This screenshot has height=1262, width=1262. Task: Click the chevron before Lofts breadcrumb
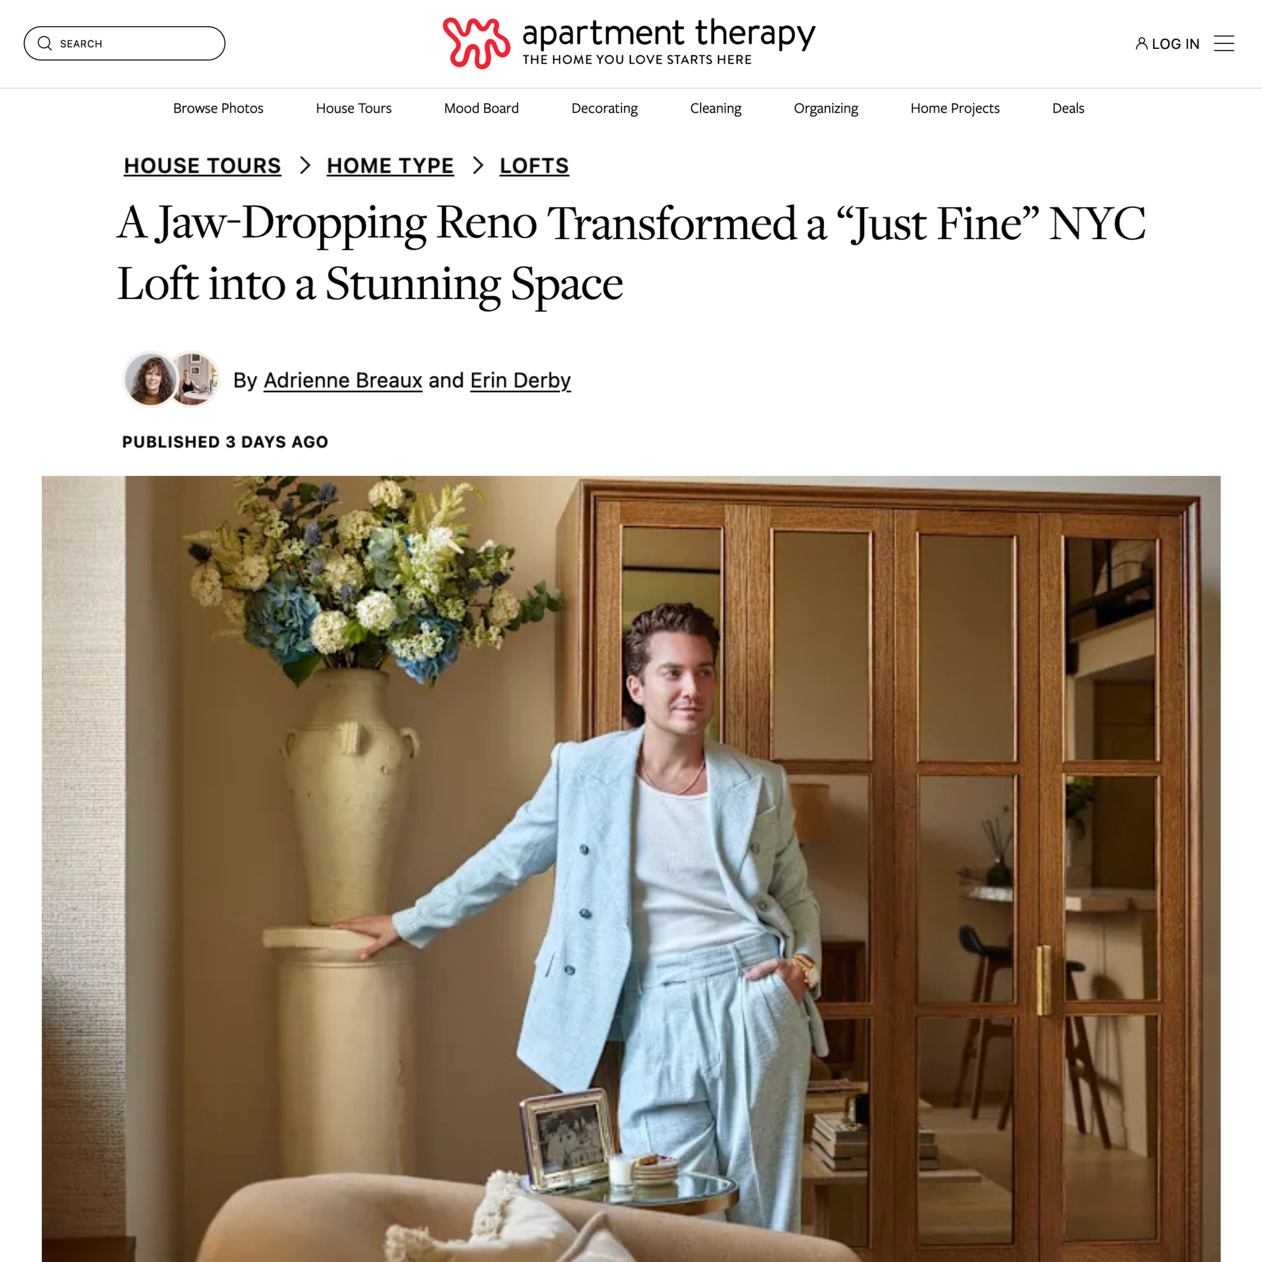(x=478, y=165)
